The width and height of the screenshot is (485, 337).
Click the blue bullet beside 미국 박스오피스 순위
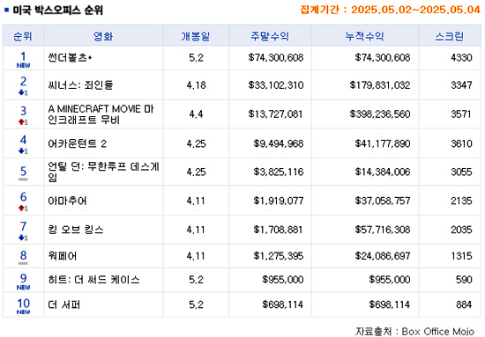[x=6, y=10]
